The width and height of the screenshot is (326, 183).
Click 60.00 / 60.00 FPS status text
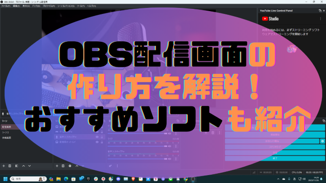coord(314,172)
